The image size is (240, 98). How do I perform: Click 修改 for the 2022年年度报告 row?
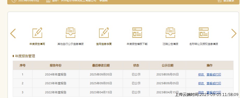pyautogui.click(x=201, y=92)
